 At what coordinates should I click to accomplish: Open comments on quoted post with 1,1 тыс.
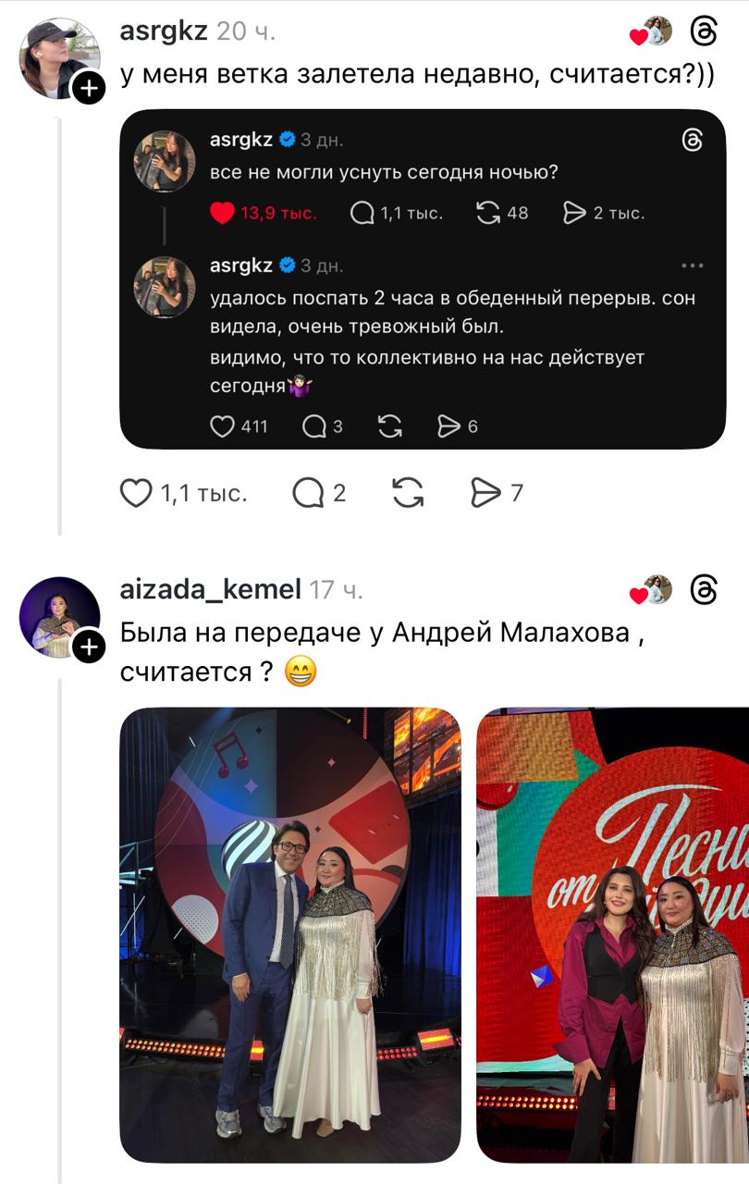coord(362,214)
